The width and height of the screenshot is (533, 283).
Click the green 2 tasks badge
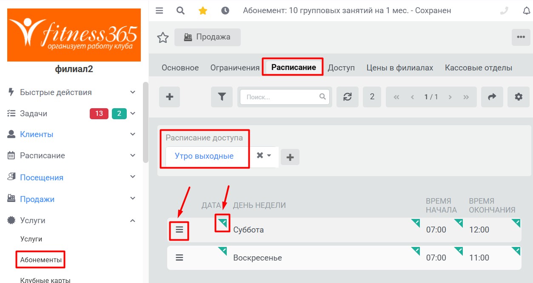click(119, 113)
